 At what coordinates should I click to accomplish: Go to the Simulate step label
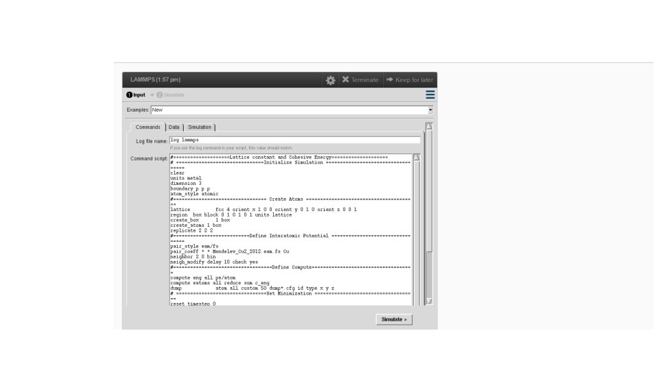pyautogui.click(x=171, y=95)
